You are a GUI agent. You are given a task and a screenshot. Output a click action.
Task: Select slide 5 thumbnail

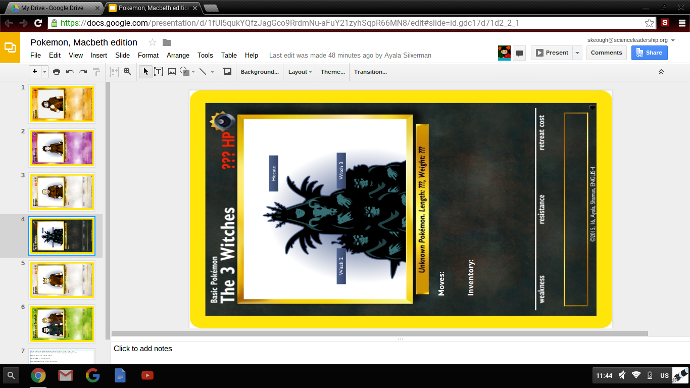(62, 280)
